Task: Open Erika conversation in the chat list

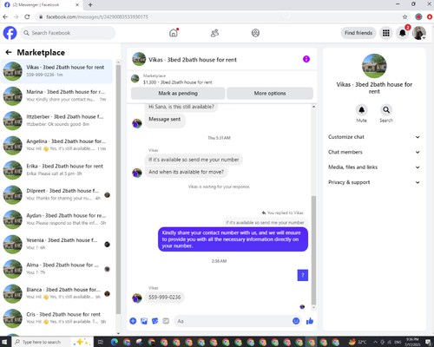Action: click(56, 170)
